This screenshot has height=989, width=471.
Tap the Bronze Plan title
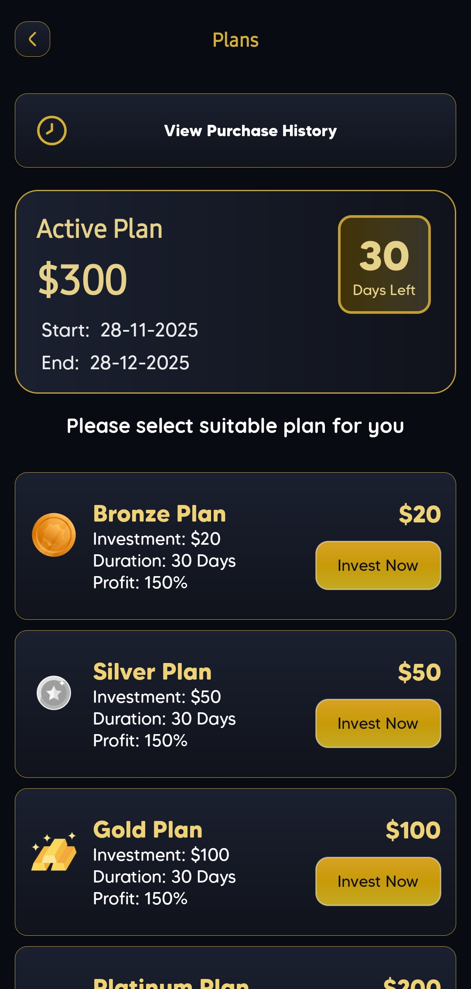tap(159, 514)
